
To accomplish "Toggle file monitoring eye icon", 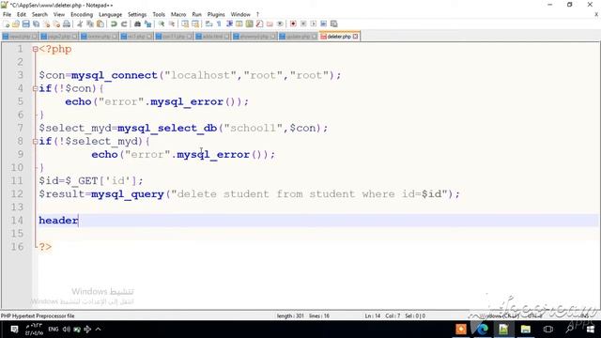I will 280,23.
